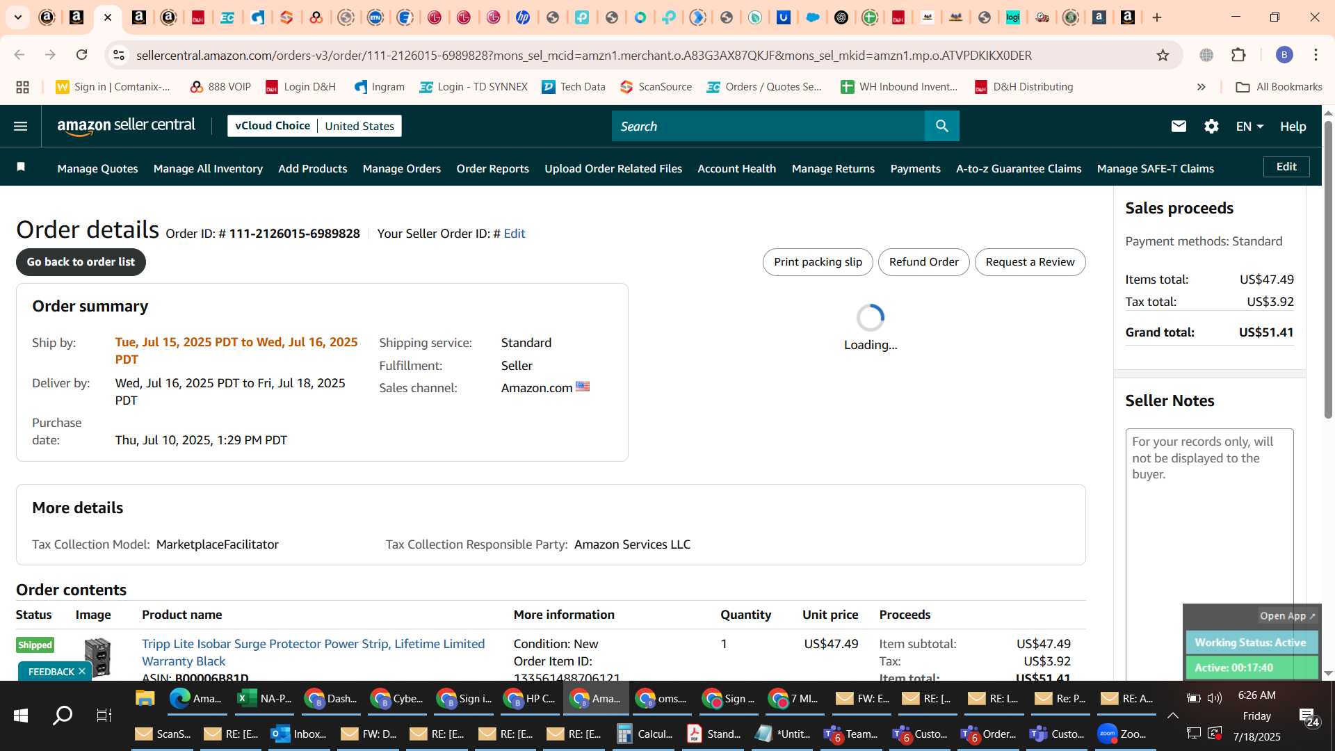
Task: Open the vCloud Choice marketplace switcher
Action: click(x=314, y=126)
